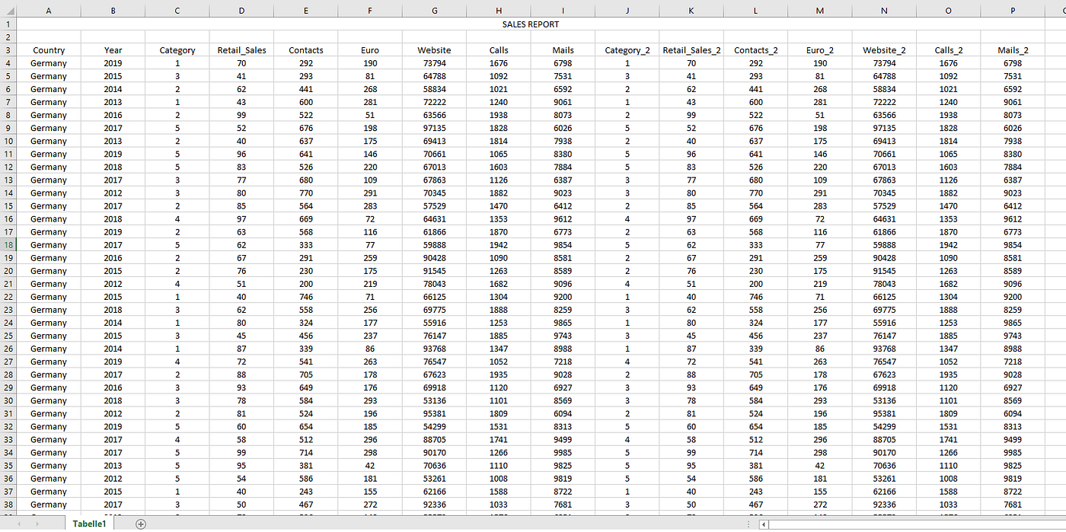Select column D header
This screenshot has height=532, width=1066.
[241, 11]
